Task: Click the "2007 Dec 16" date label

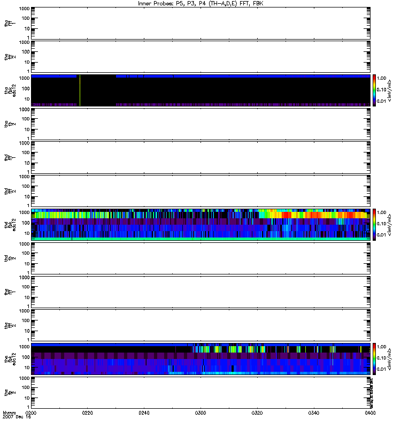Action: click(17, 417)
